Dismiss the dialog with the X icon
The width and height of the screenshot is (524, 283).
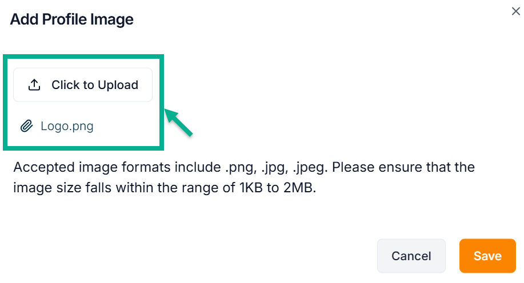(515, 11)
